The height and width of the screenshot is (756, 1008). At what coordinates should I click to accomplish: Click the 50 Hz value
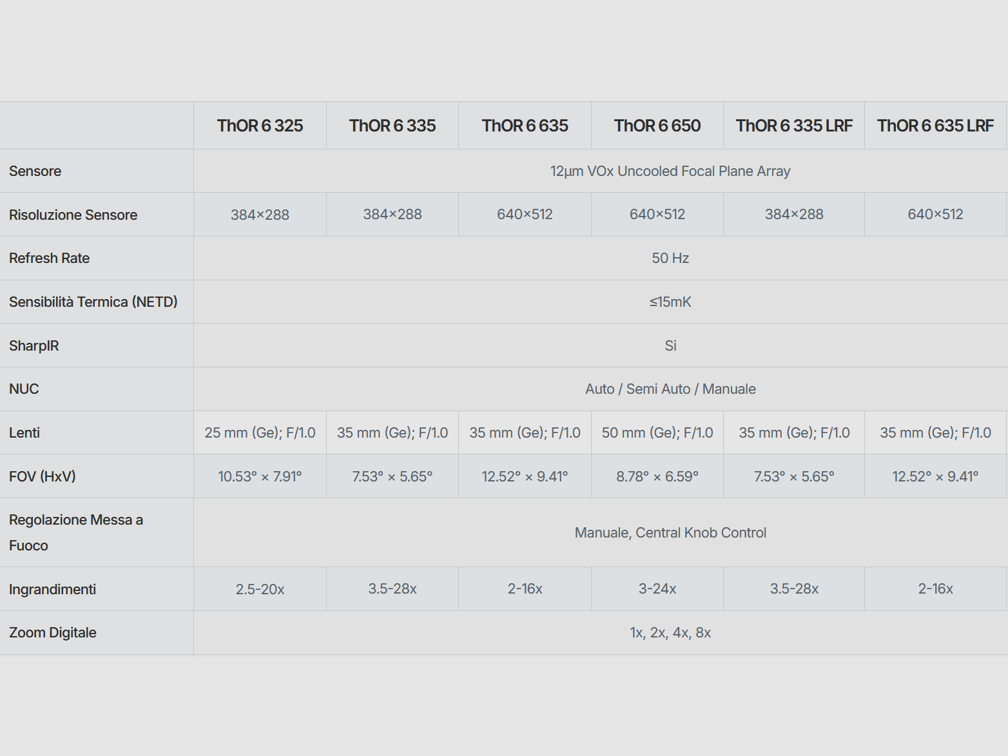[x=670, y=258]
